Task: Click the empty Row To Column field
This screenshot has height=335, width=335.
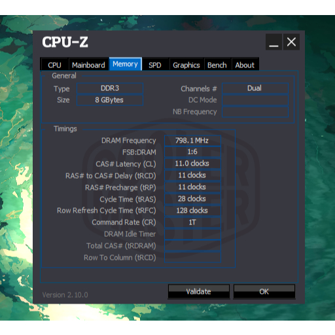Action: (x=193, y=258)
